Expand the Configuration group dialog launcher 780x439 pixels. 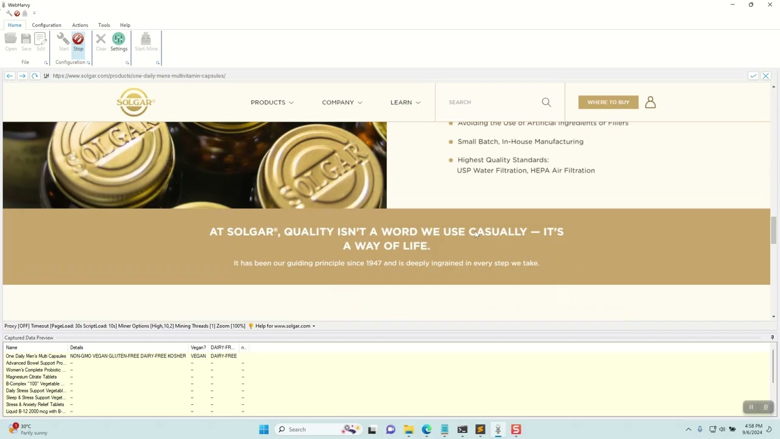[x=88, y=63]
